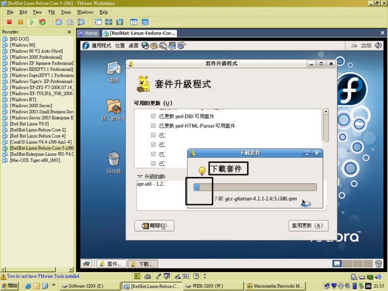Enter full screen mode via toolbar
Image resolution: width=388 pixels, height=291 pixels.
[120, 22]
